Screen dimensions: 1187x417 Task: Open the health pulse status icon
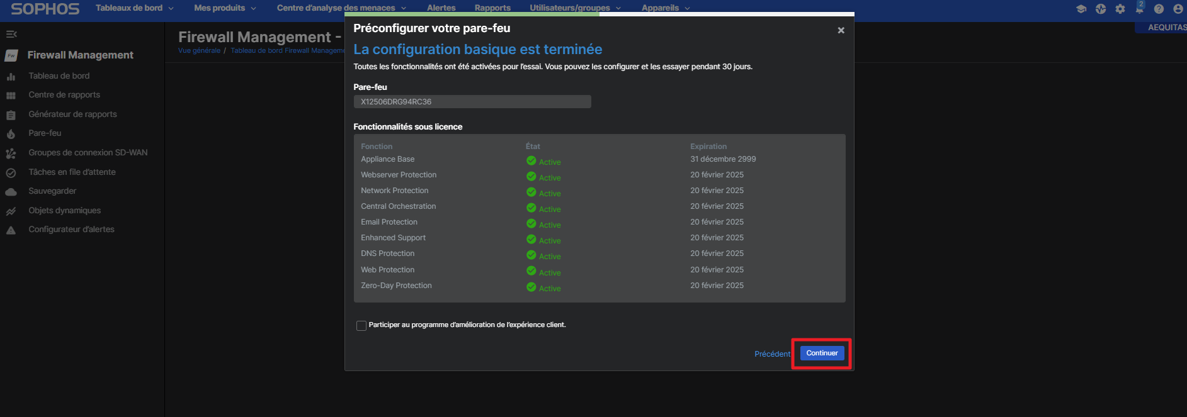1101,9
